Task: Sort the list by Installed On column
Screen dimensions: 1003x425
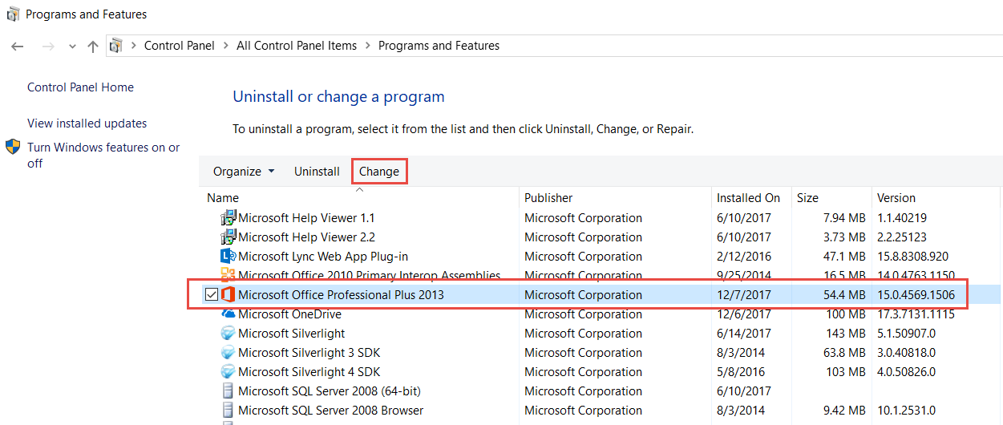Action: click(x=748, y=198)
